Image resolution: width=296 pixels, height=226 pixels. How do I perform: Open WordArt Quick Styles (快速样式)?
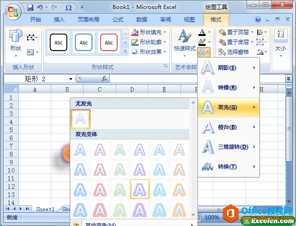click(185, 43)
